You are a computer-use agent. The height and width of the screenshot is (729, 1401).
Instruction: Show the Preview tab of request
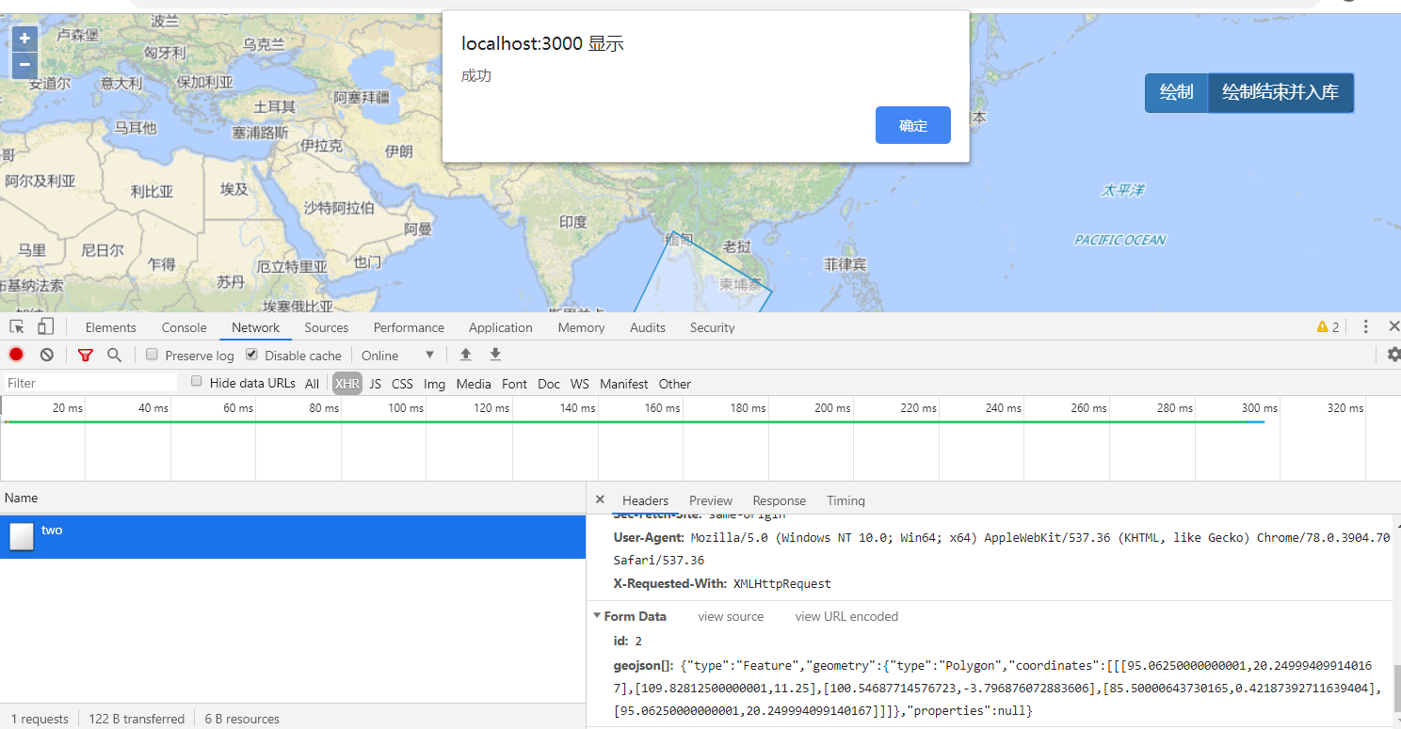pyautogui.click(x=711, y=500)
